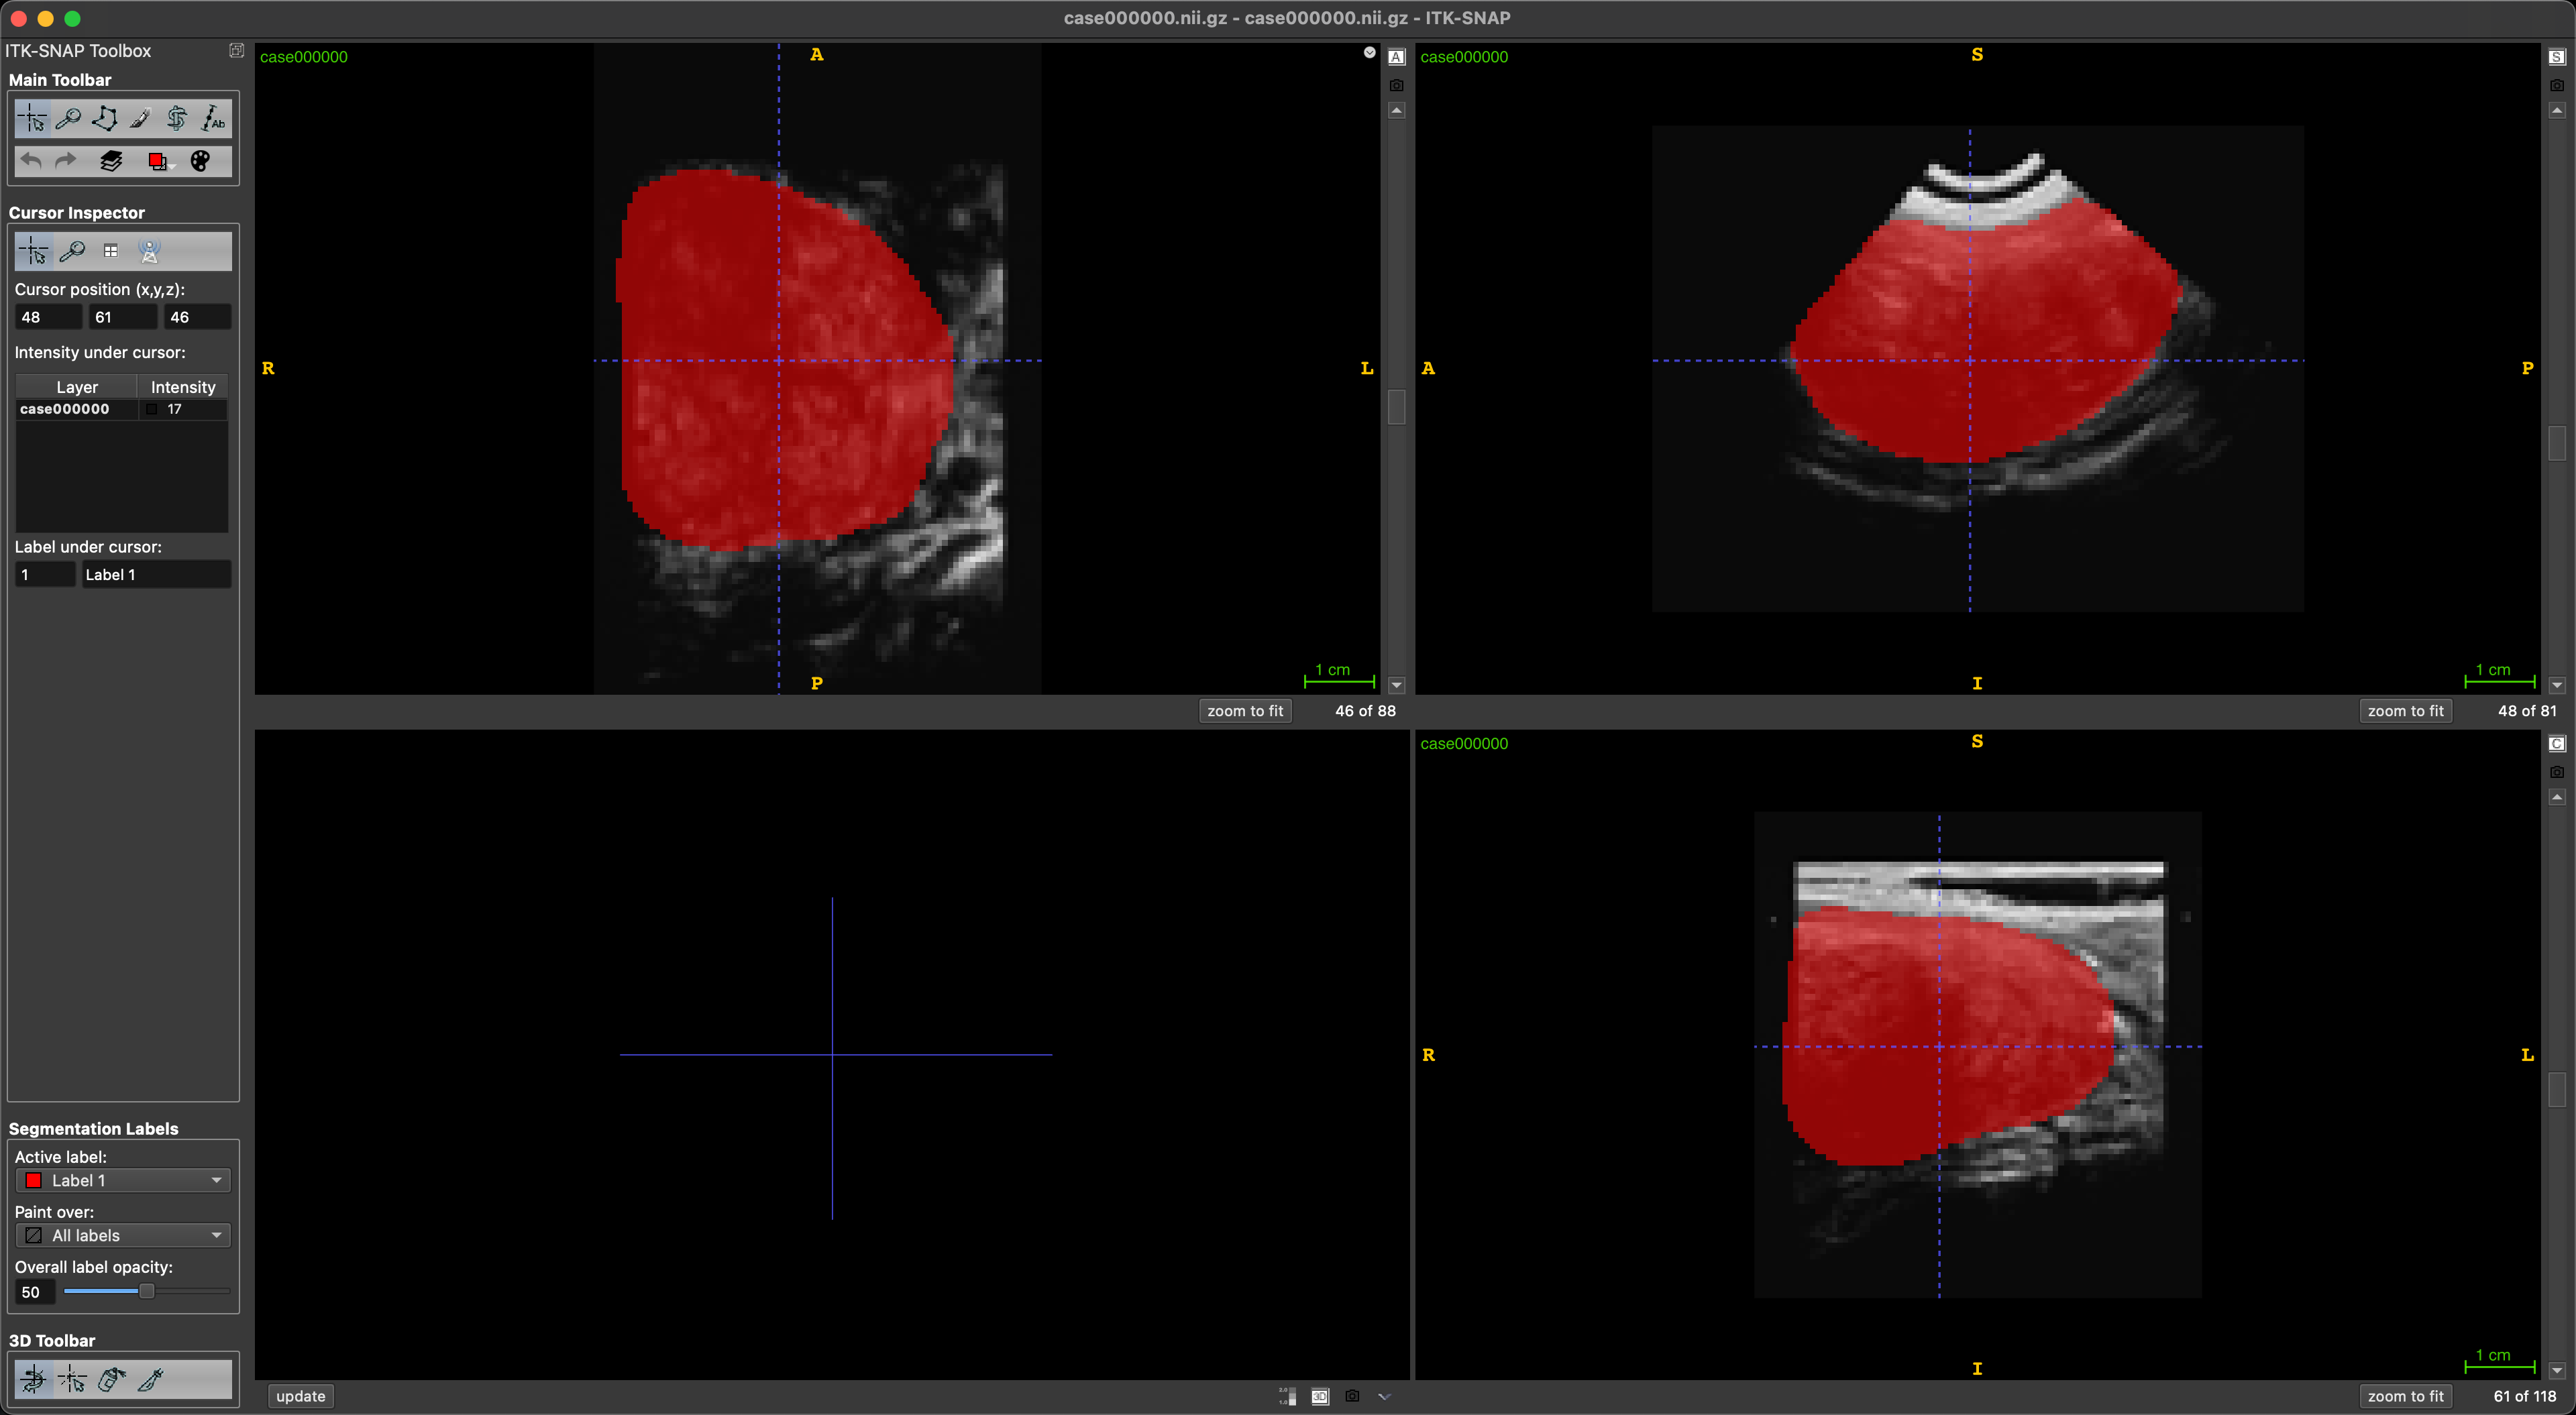Switch to Voxel intensity table tab in Cursor Inspector
The width and height of the screenshot is (2576, 1415).
click(x=111, y=251)
